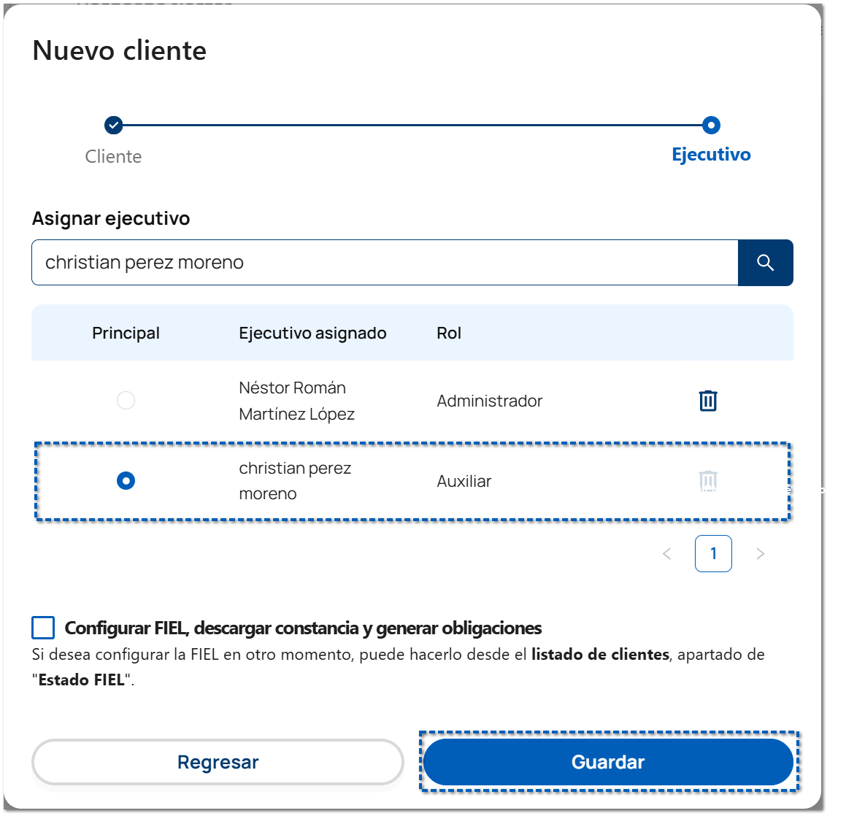Click trash icon in christian perez moreno row
Image resolution: width=865 pixels, height=816 pixels.
point(708,481)
